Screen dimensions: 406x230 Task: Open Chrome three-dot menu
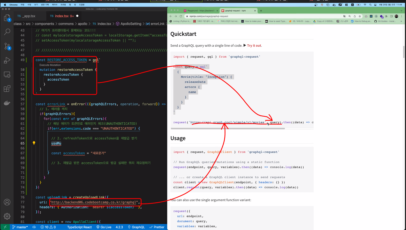click(x=402, y=16)
